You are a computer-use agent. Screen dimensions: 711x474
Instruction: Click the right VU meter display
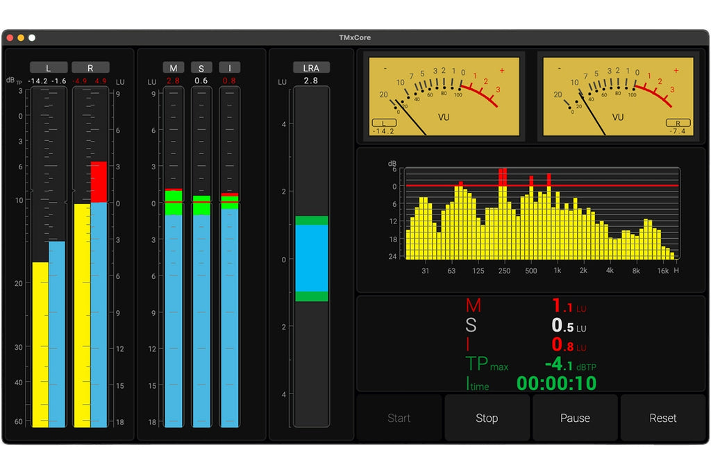618,96
